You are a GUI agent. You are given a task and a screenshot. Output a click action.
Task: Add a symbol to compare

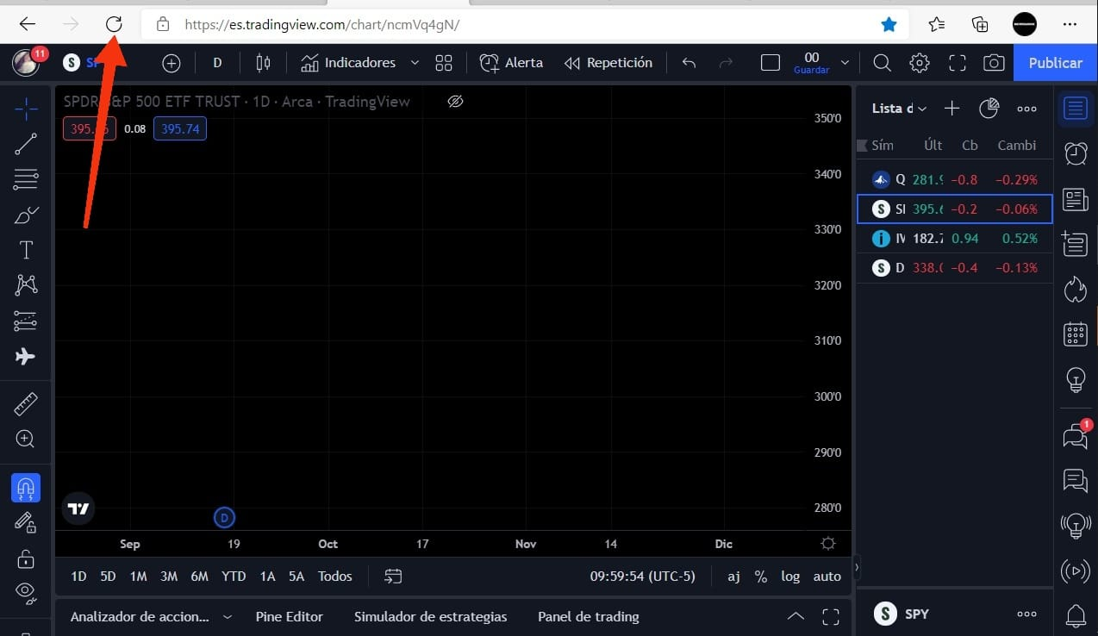point(172,63)
